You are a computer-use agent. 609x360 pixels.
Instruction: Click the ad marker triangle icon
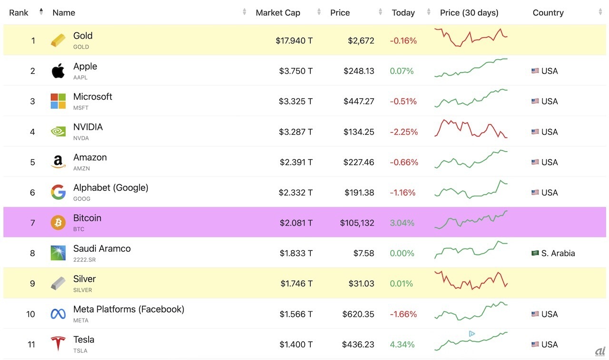[471, 334]
